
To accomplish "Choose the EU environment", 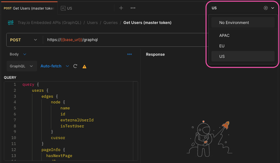I will [222, 46].
